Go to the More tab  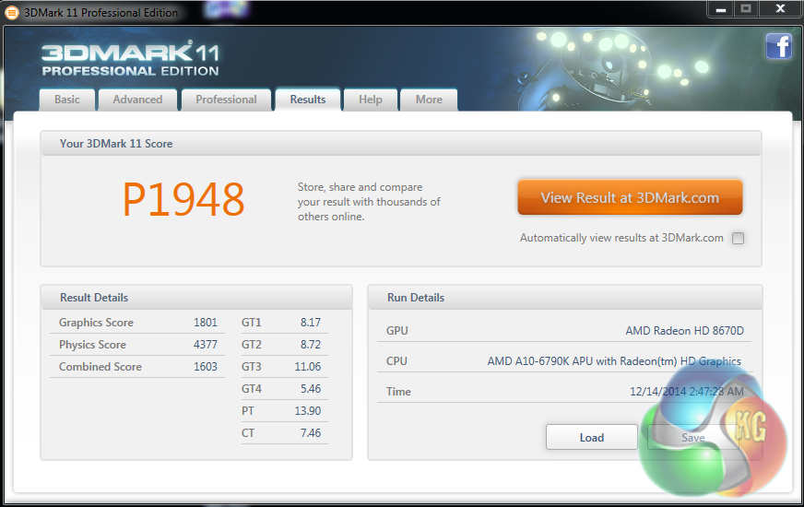(x=429, y=100)
